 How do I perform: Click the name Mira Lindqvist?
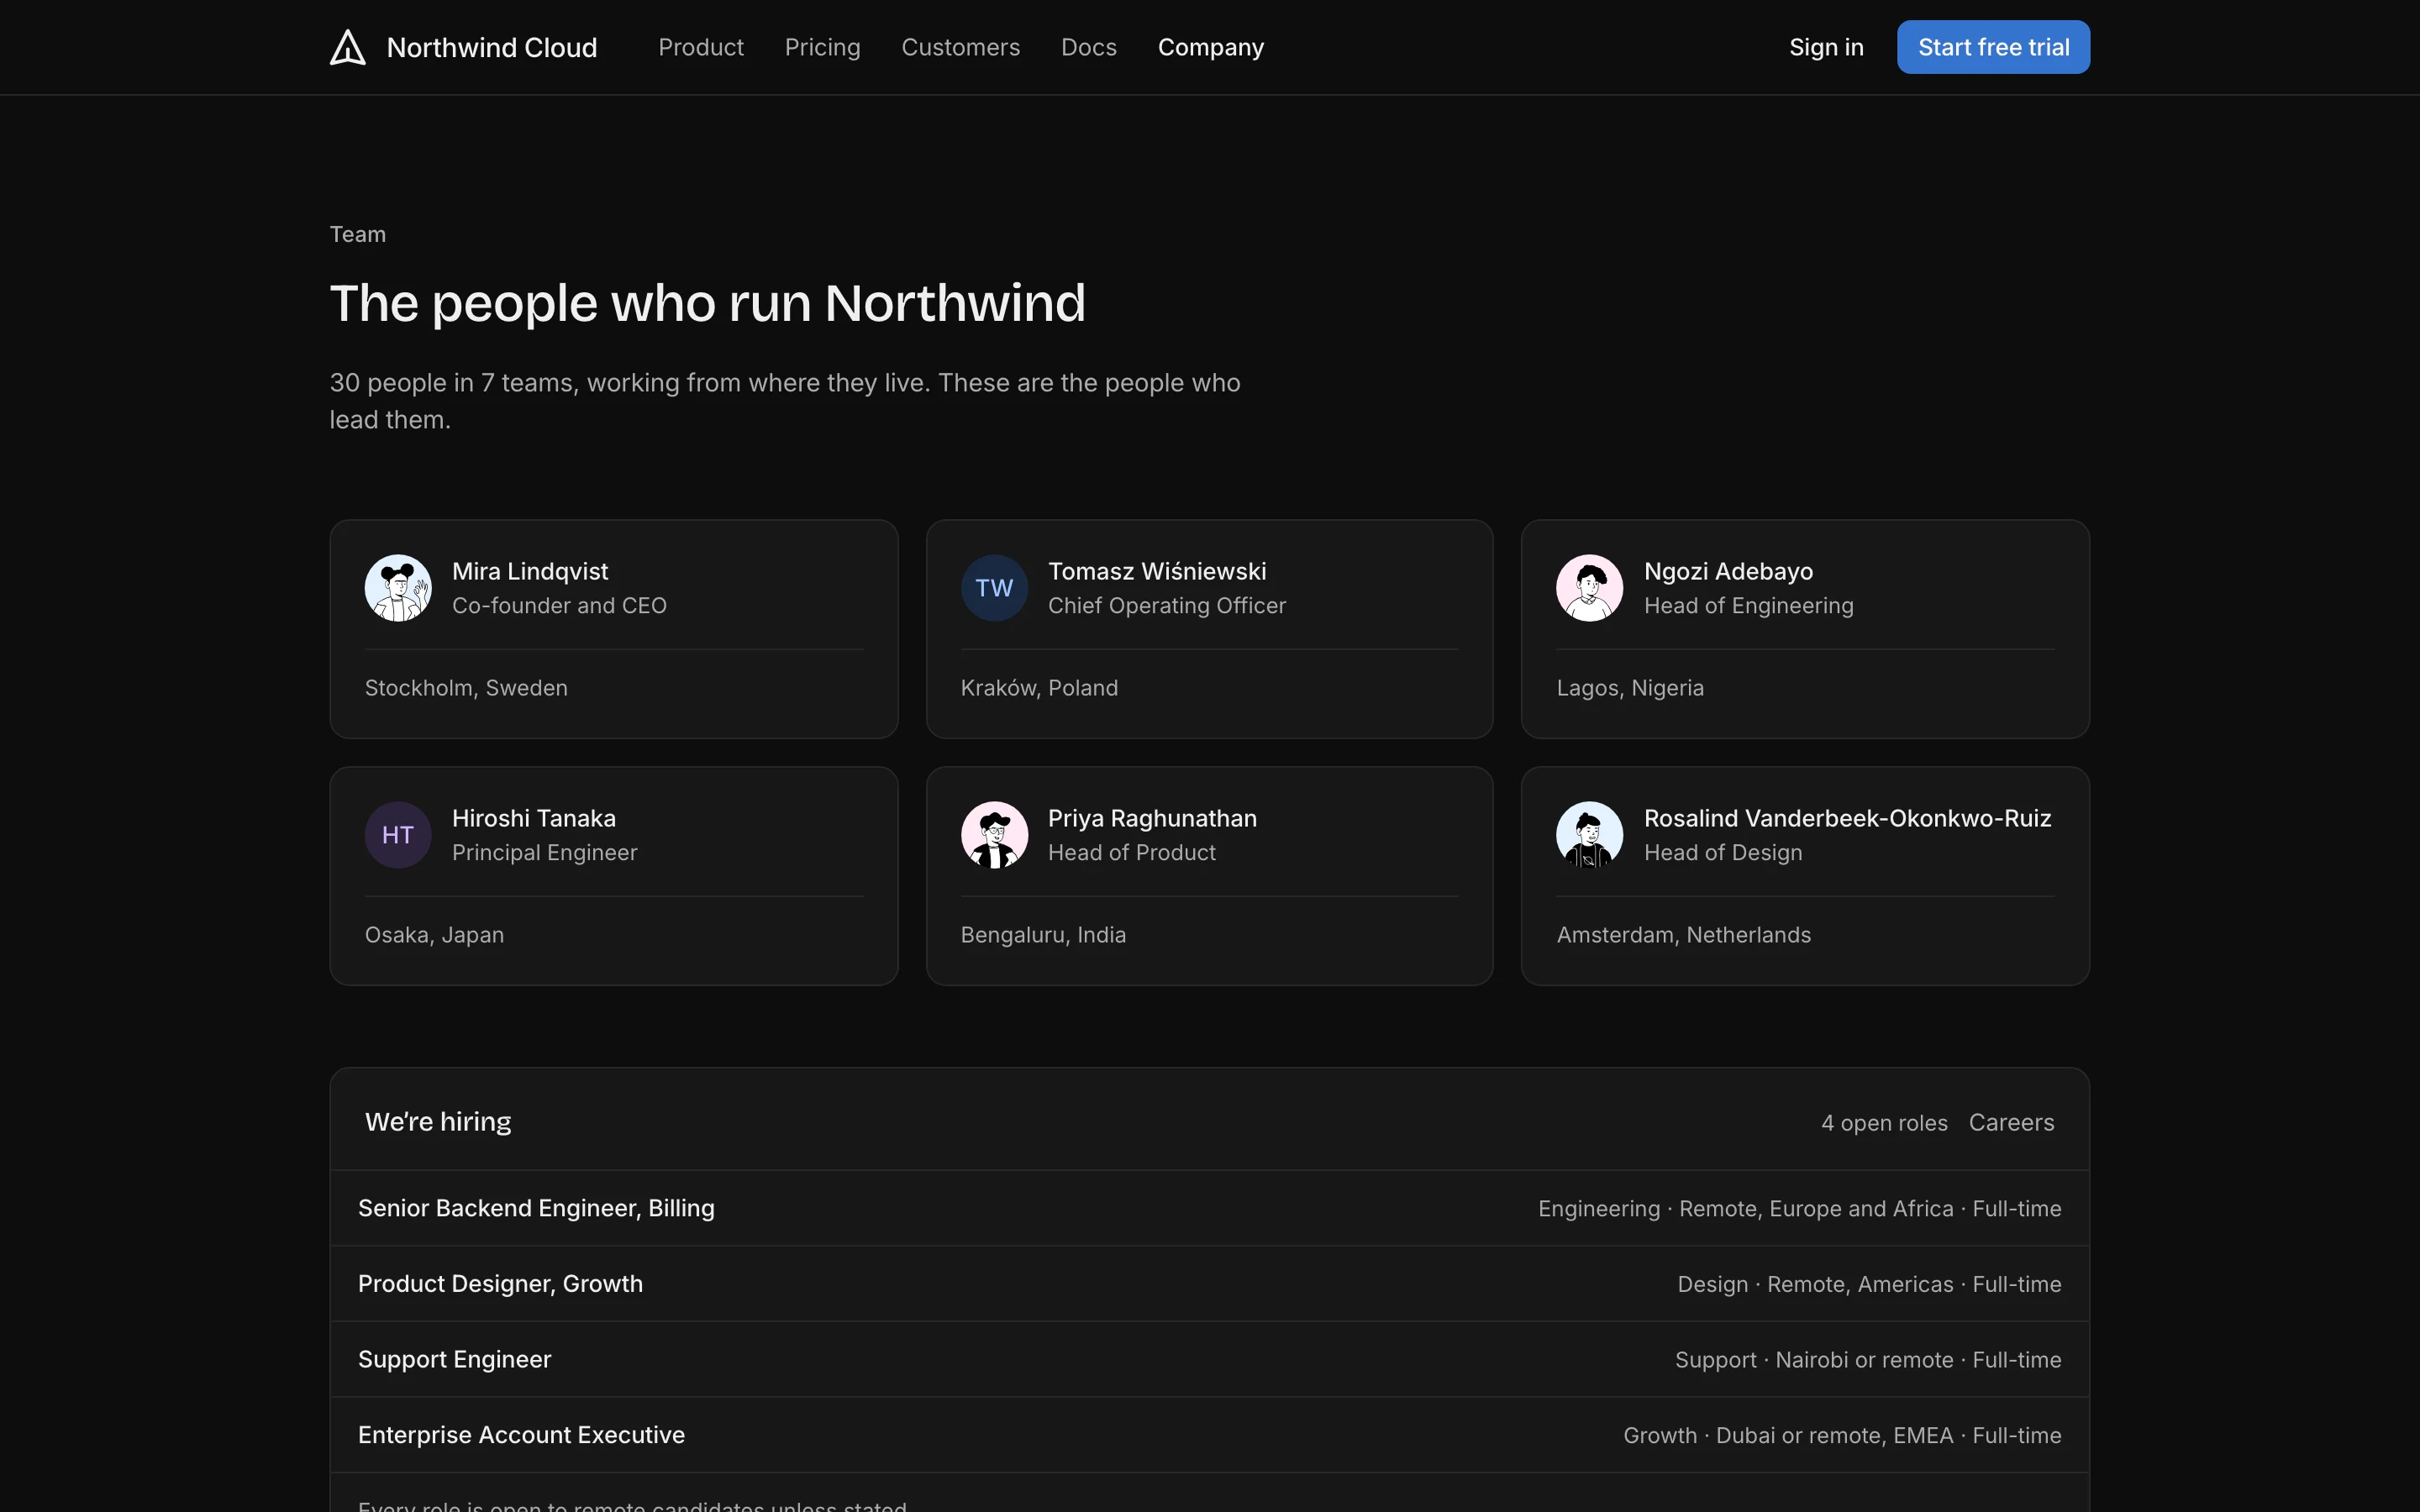click(530, 571)
